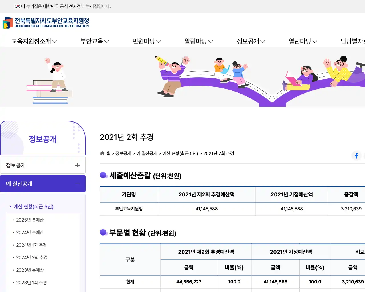Click 정보공개 breadcrumb link
Screen dimensions: 365x292
pyautogui.click(x=123, y=153)
